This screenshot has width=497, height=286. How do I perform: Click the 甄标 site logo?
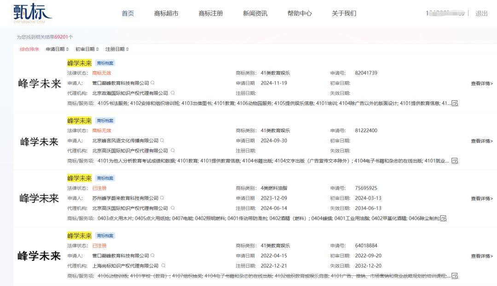pyautogui.click(x=32, y=13)
